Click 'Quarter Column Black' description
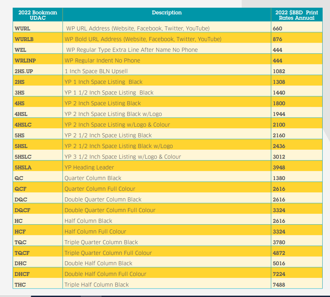Viewport: 330px width, 297px height. (93, 178)
